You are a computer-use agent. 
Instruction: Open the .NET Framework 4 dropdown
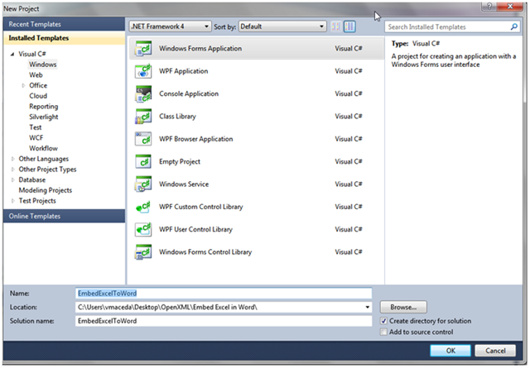170,26
